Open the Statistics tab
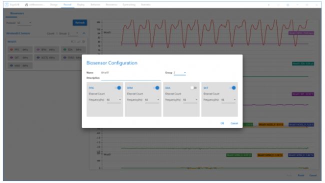The image size is (325, 183). (145, 5)
